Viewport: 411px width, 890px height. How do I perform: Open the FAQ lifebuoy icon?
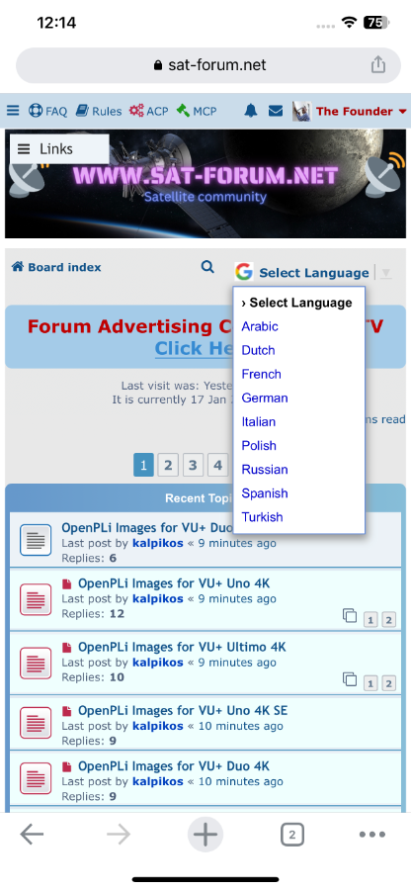[36, 111]
